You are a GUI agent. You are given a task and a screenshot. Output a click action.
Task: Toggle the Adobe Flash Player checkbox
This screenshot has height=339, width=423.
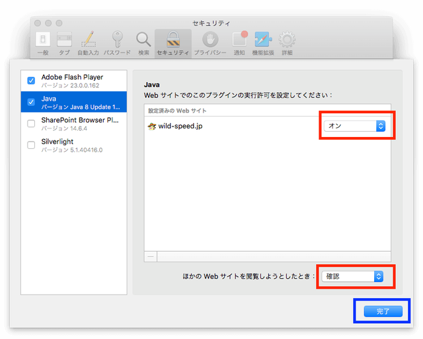(x=31, y=81)
